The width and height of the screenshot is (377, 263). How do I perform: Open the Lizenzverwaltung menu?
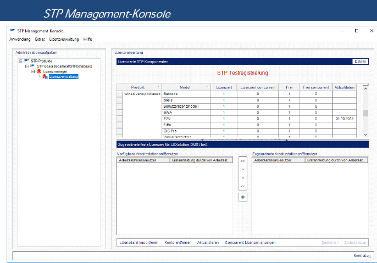[x=64, y=39]
